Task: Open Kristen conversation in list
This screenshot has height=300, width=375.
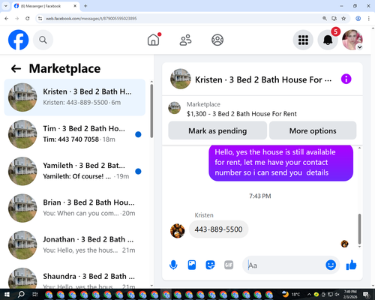Action: point(75,97)
